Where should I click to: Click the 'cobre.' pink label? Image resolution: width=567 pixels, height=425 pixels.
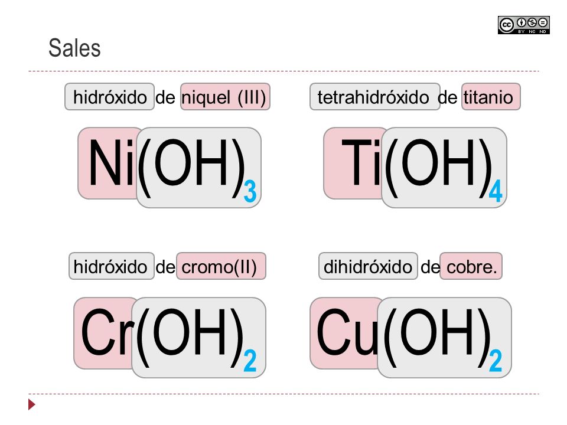471,266
